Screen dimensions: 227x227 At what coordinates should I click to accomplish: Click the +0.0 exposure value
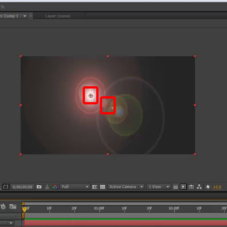pos(217,187)
